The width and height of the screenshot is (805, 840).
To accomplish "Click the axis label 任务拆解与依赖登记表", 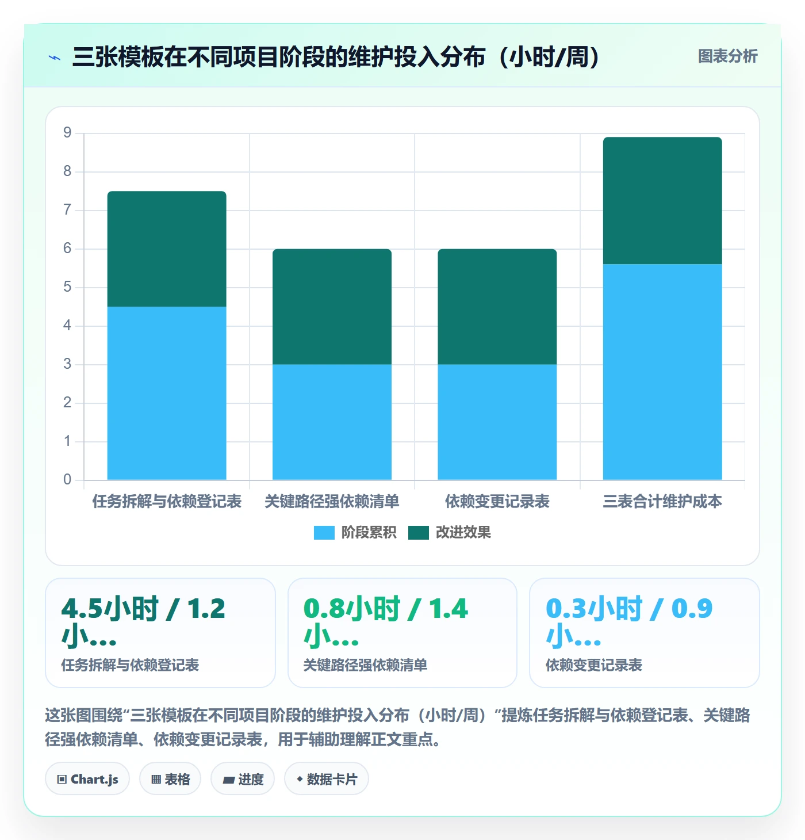I will point(167,502).
